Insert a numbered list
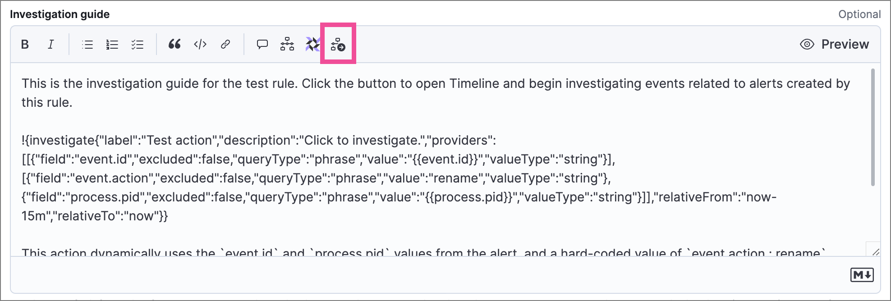This screenshot has width=891, height=301. click(112, 44)
